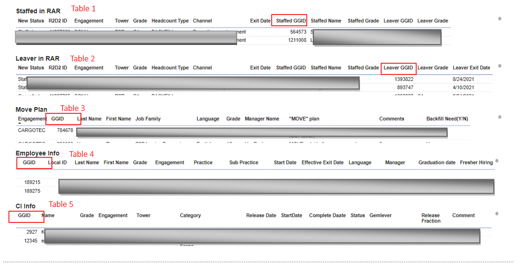
Task: Click the "MOVE" plan column header
Action: click(304, 119)
